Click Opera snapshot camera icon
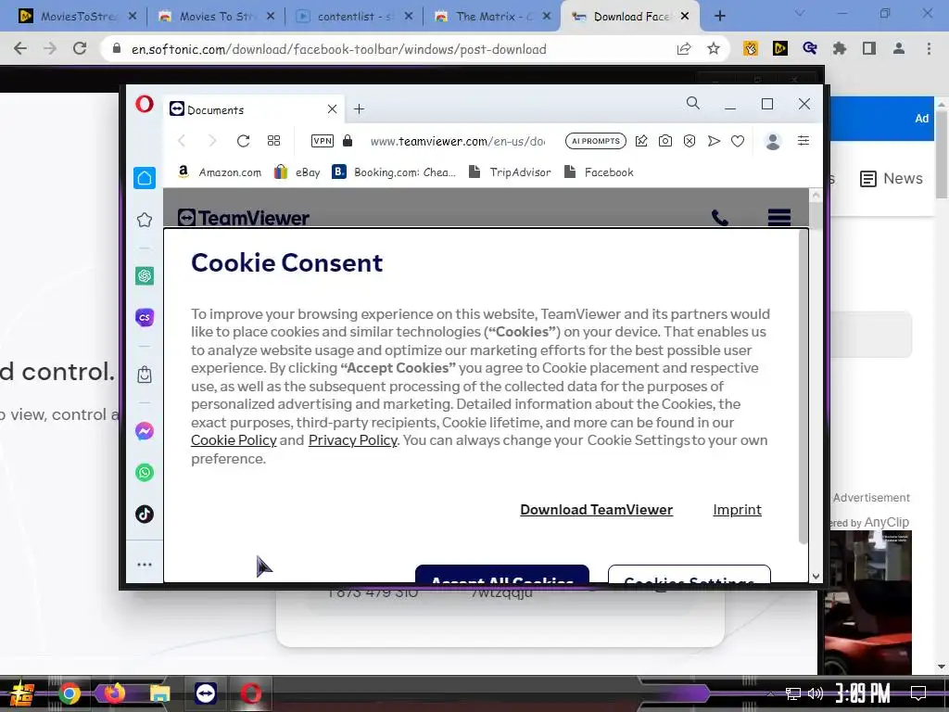The image size is (949, 712). pos(665,141)
